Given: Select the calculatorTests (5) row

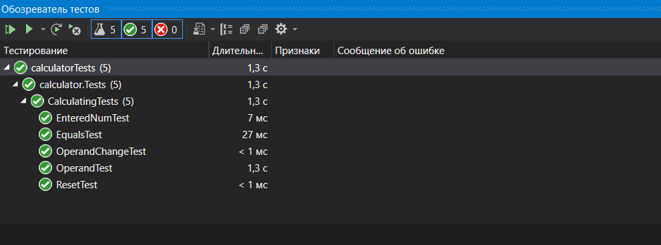Looking at the screenshot, I should click(330, 67).
